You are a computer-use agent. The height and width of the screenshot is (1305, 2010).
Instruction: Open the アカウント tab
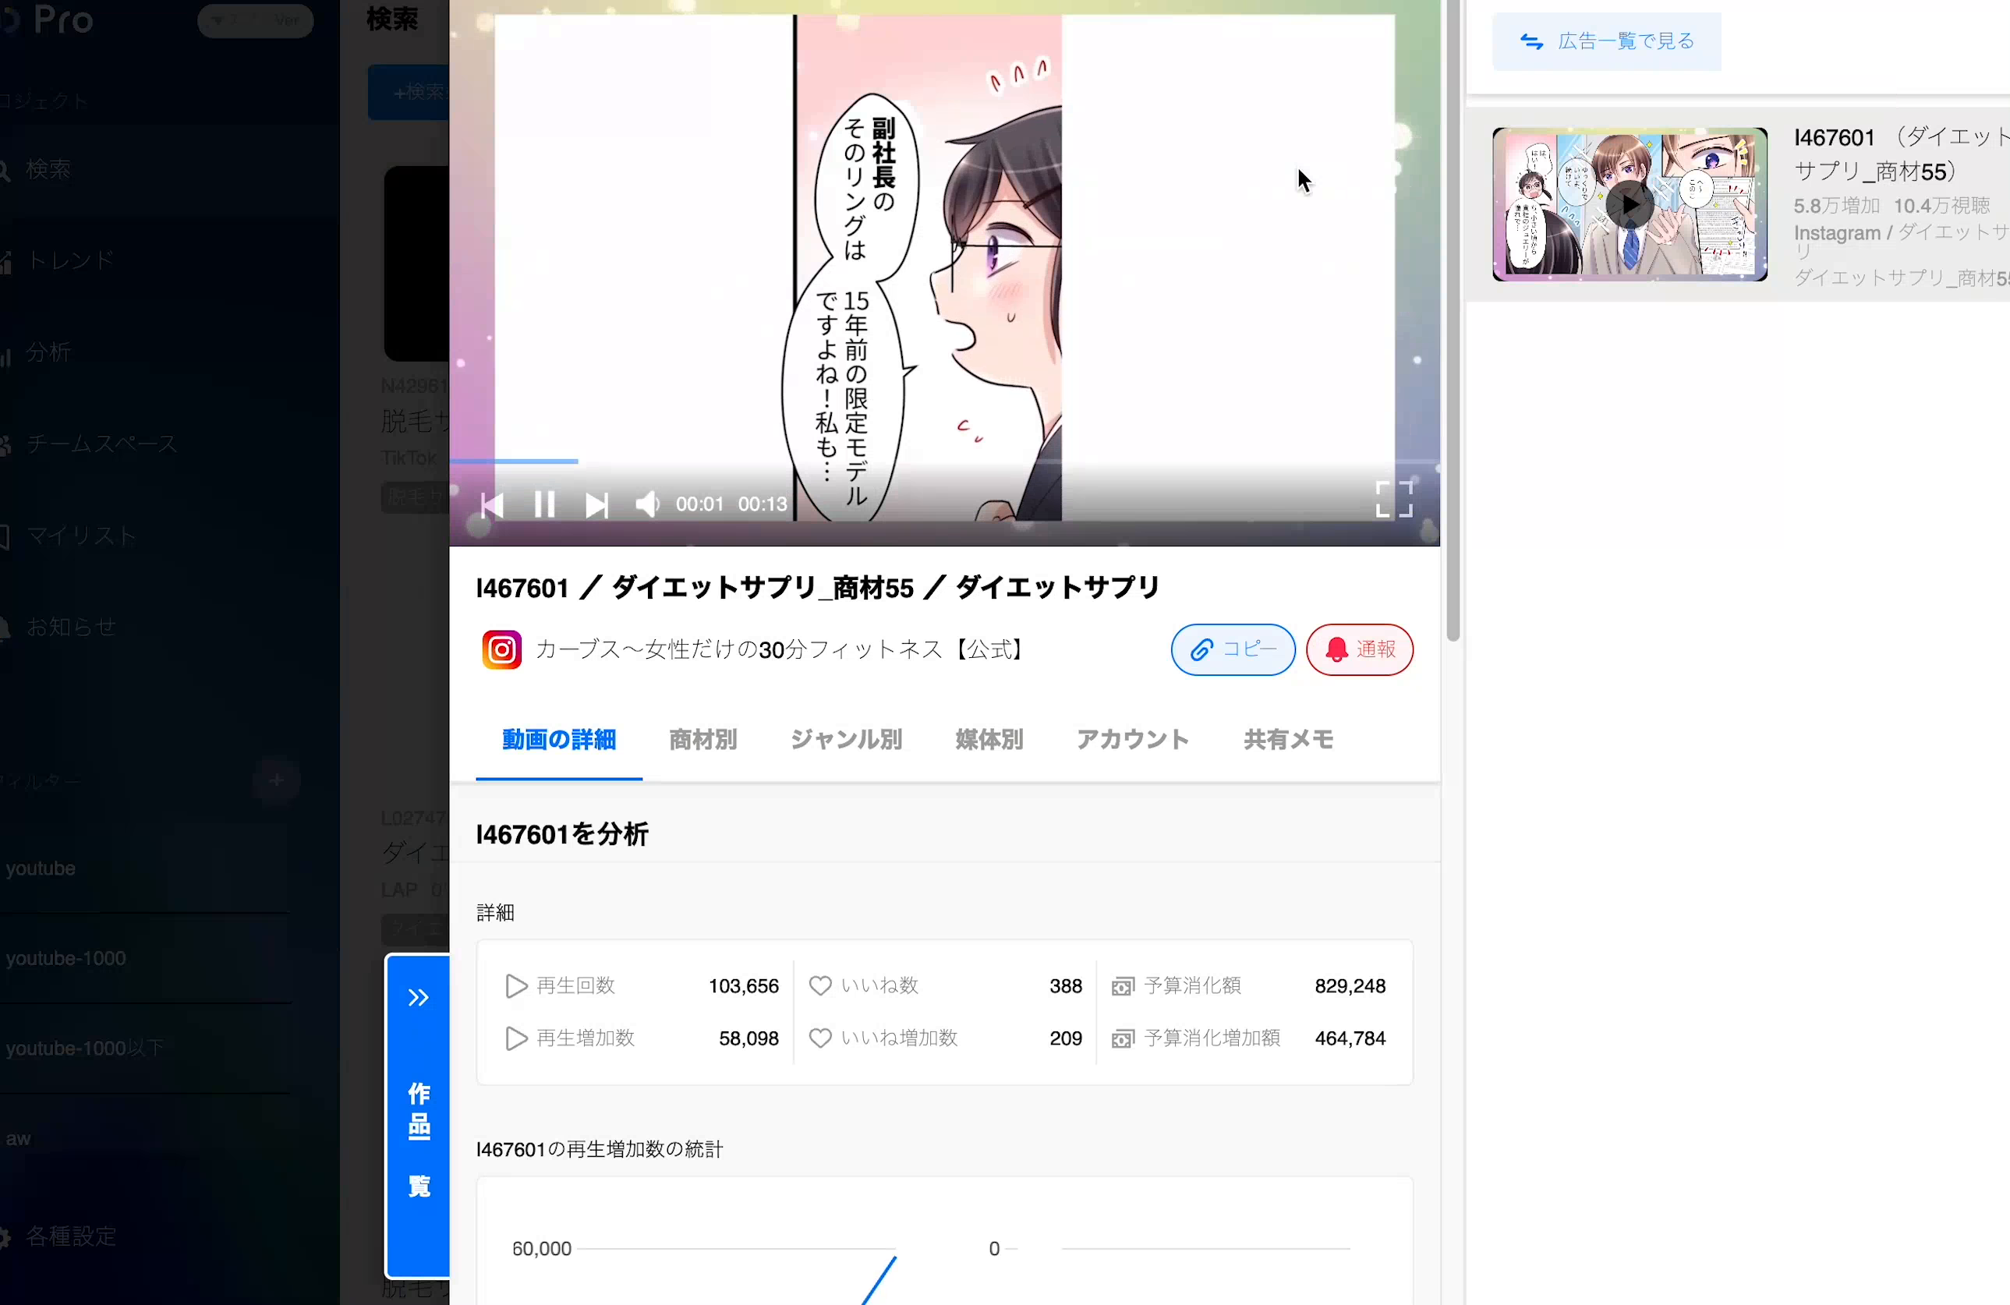pyautogui.click(x=1133, y=740)
